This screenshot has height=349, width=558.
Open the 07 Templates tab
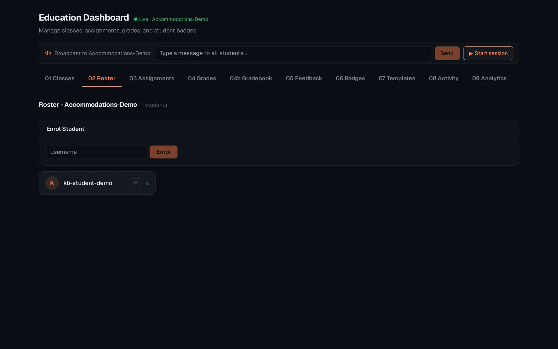pos(397,78)
